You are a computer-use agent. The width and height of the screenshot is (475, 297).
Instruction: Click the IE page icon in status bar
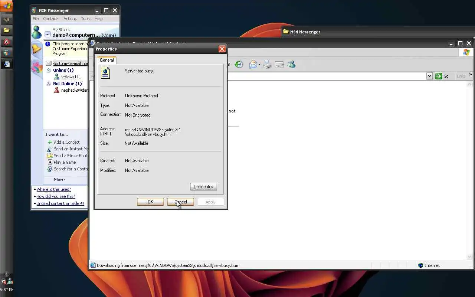click(93, 265)
